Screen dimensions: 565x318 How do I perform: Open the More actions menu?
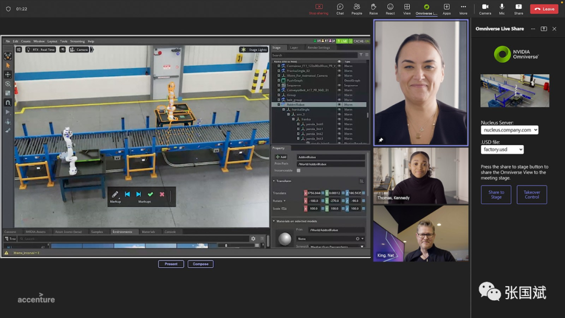(x=463, y=9)
